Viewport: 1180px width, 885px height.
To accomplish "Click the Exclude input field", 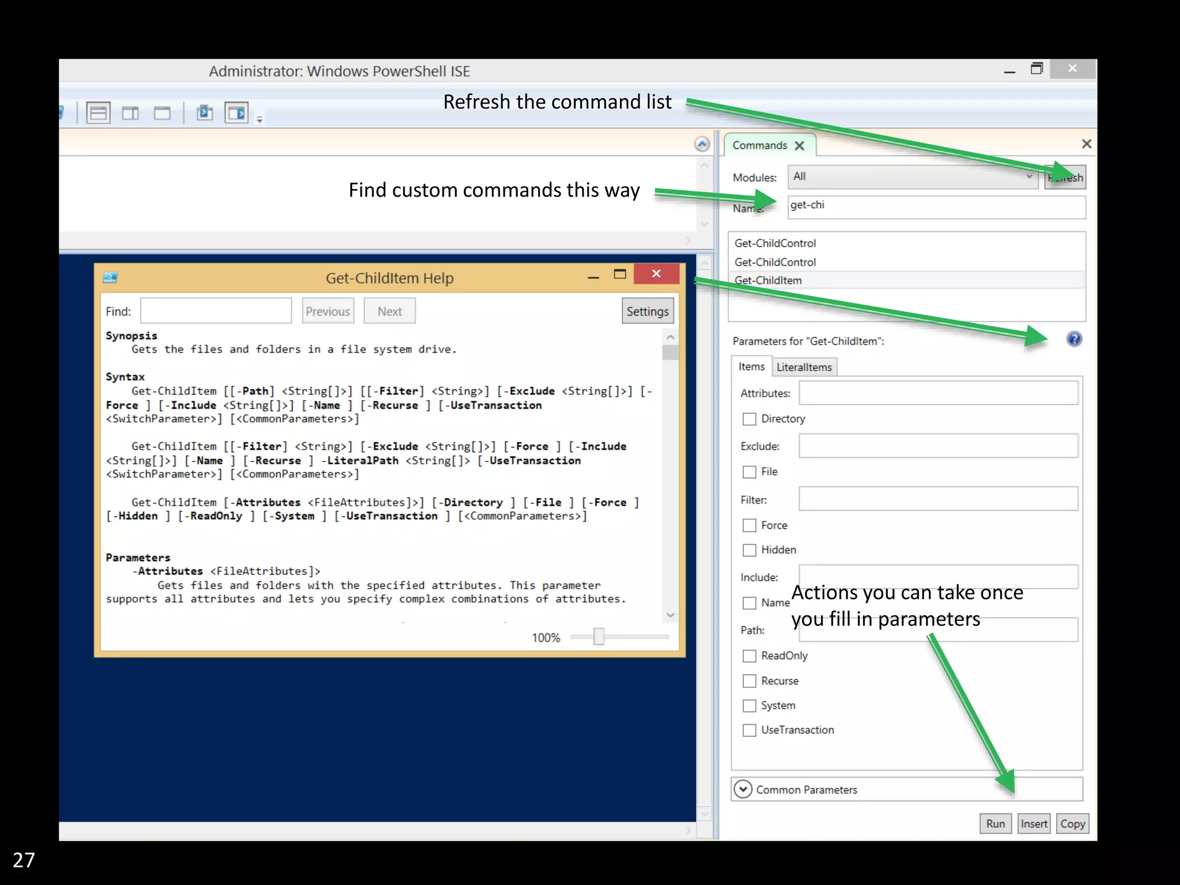I will (x=938, y=446).
